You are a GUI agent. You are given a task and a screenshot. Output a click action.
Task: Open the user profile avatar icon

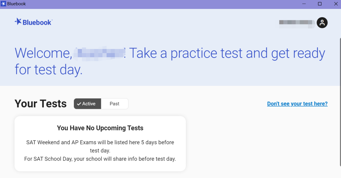pos(322,23)
